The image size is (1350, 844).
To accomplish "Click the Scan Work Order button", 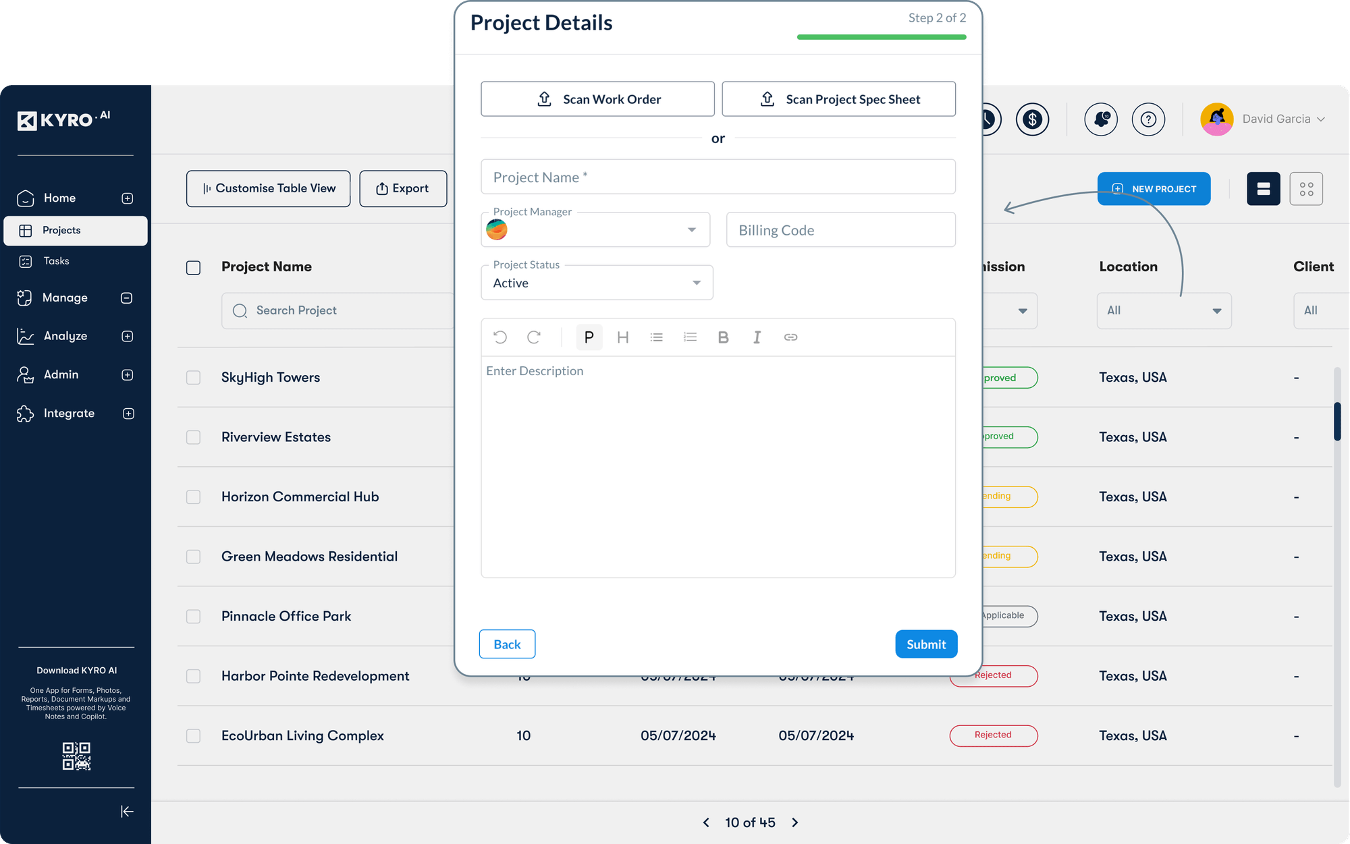I will pyautogui.click(x=597, y=99).
